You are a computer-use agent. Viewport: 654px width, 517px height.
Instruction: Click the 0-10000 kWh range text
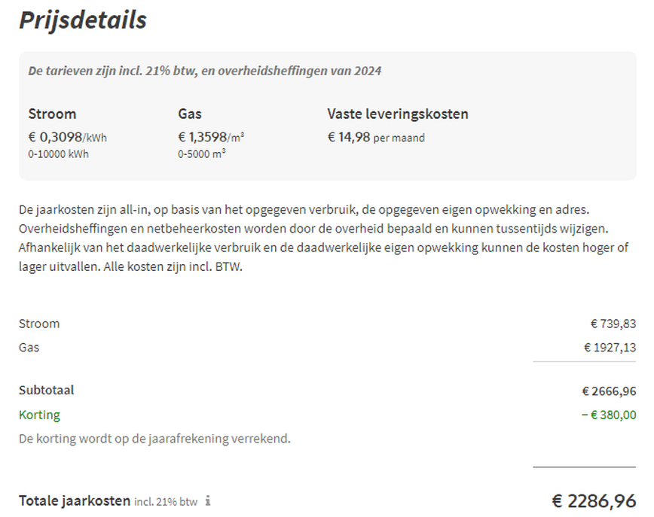click(x=58, y=154)
